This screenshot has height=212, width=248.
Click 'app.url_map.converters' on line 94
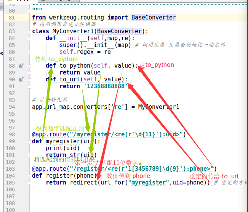(70, 107)
